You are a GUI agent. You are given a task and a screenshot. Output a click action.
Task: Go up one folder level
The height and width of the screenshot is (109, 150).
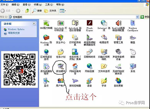[27, 11]
